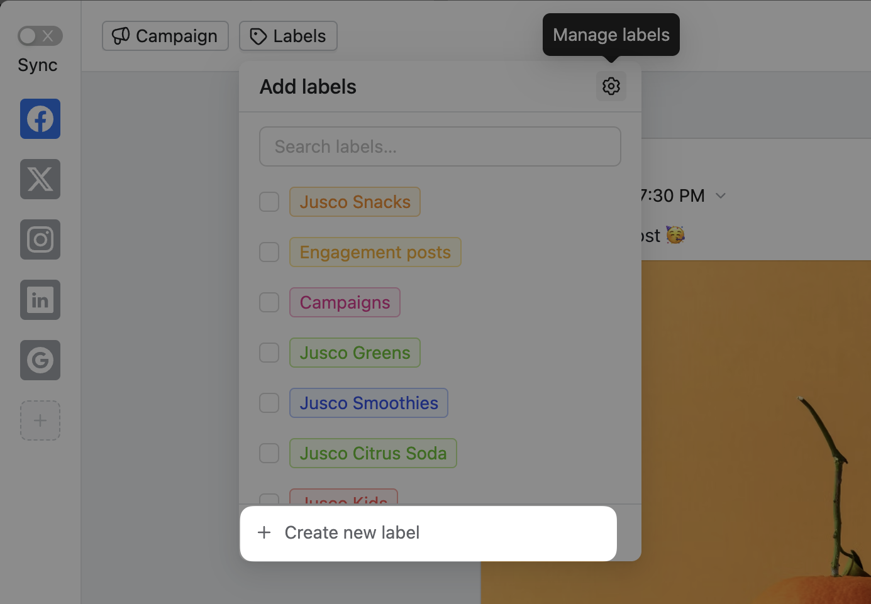Click the Search labels input field
The width and height of the screenshot is (871, 604).
[x=440, y=146]
